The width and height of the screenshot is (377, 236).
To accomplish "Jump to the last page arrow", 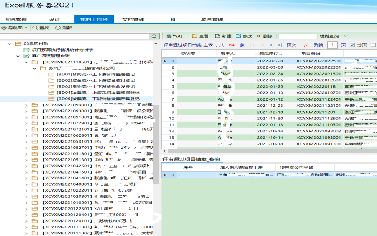I will click(280, 45).
